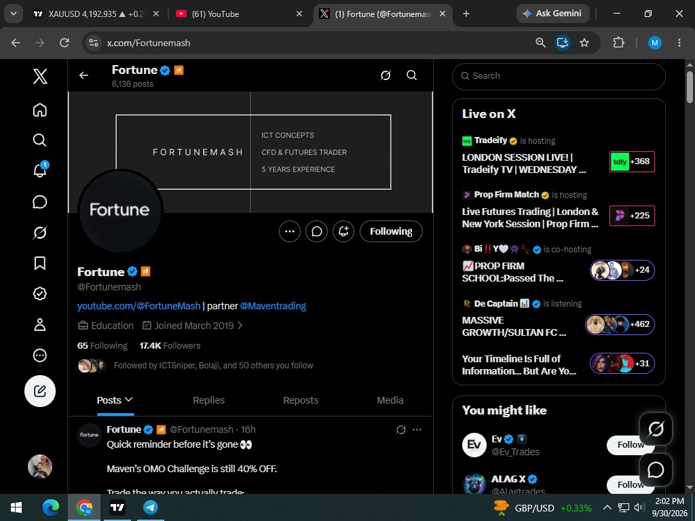Screen dimensions: 695x521
Task: Open profile more options ellipsis button
Action: point(290,231)
